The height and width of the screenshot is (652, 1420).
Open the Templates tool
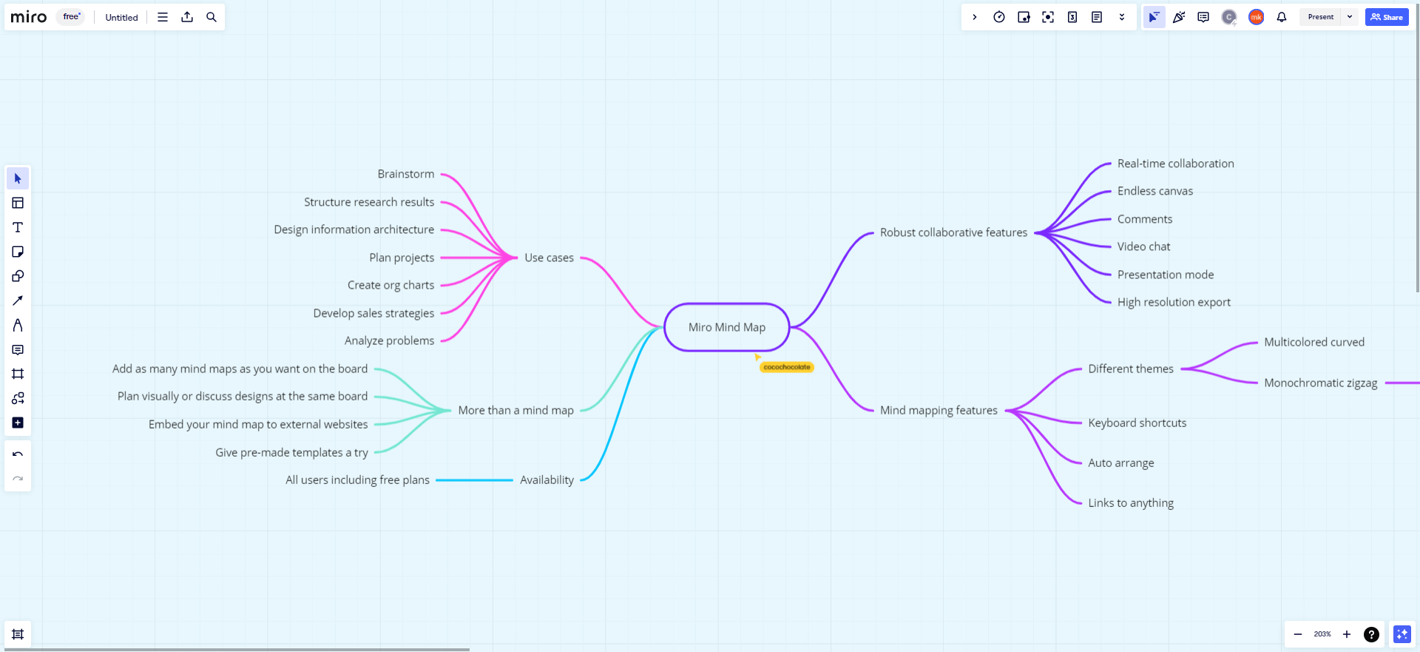click(18, 203)
